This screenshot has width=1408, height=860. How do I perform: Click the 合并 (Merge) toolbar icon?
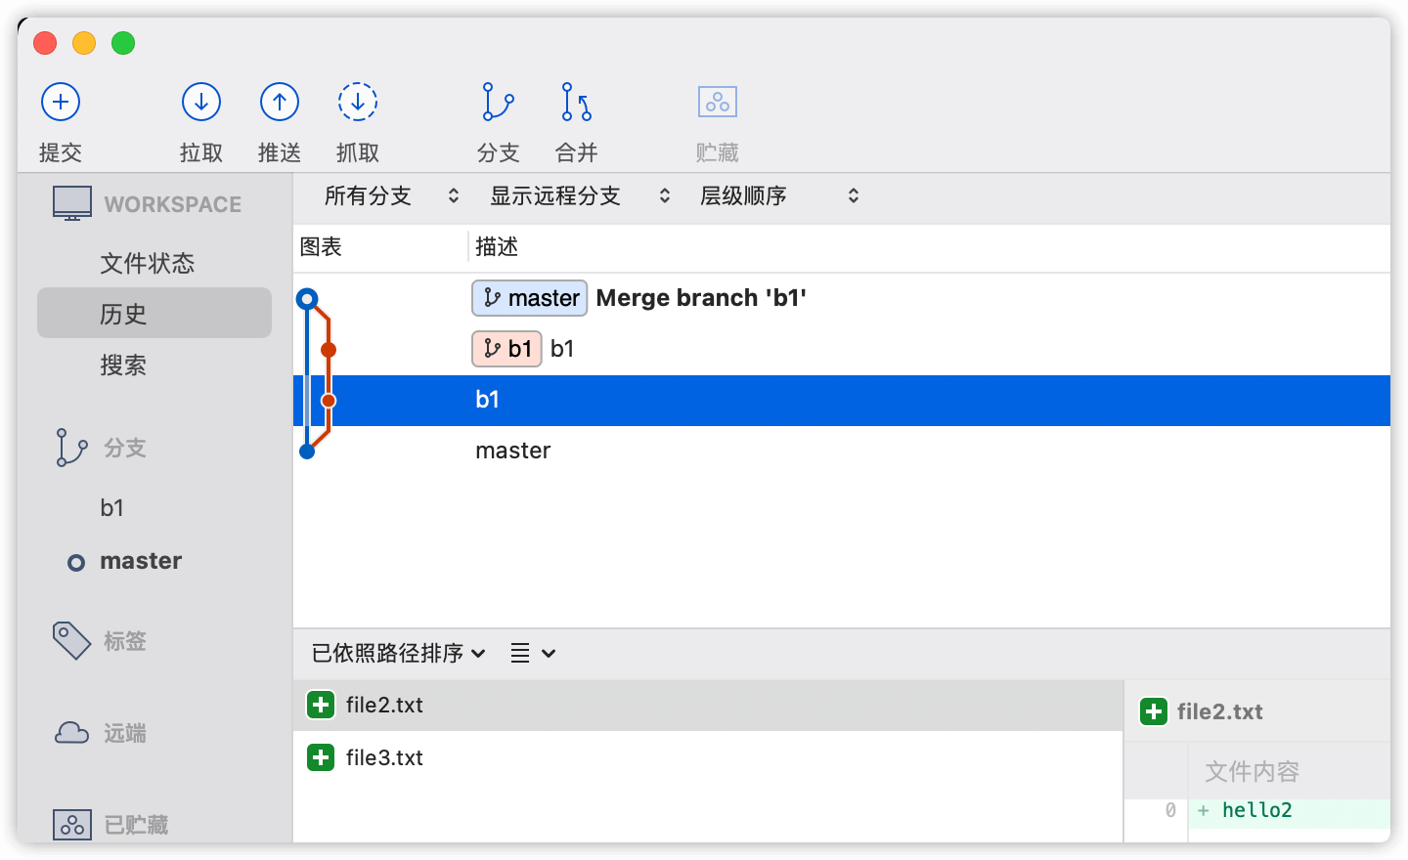[x=575, y=102]
